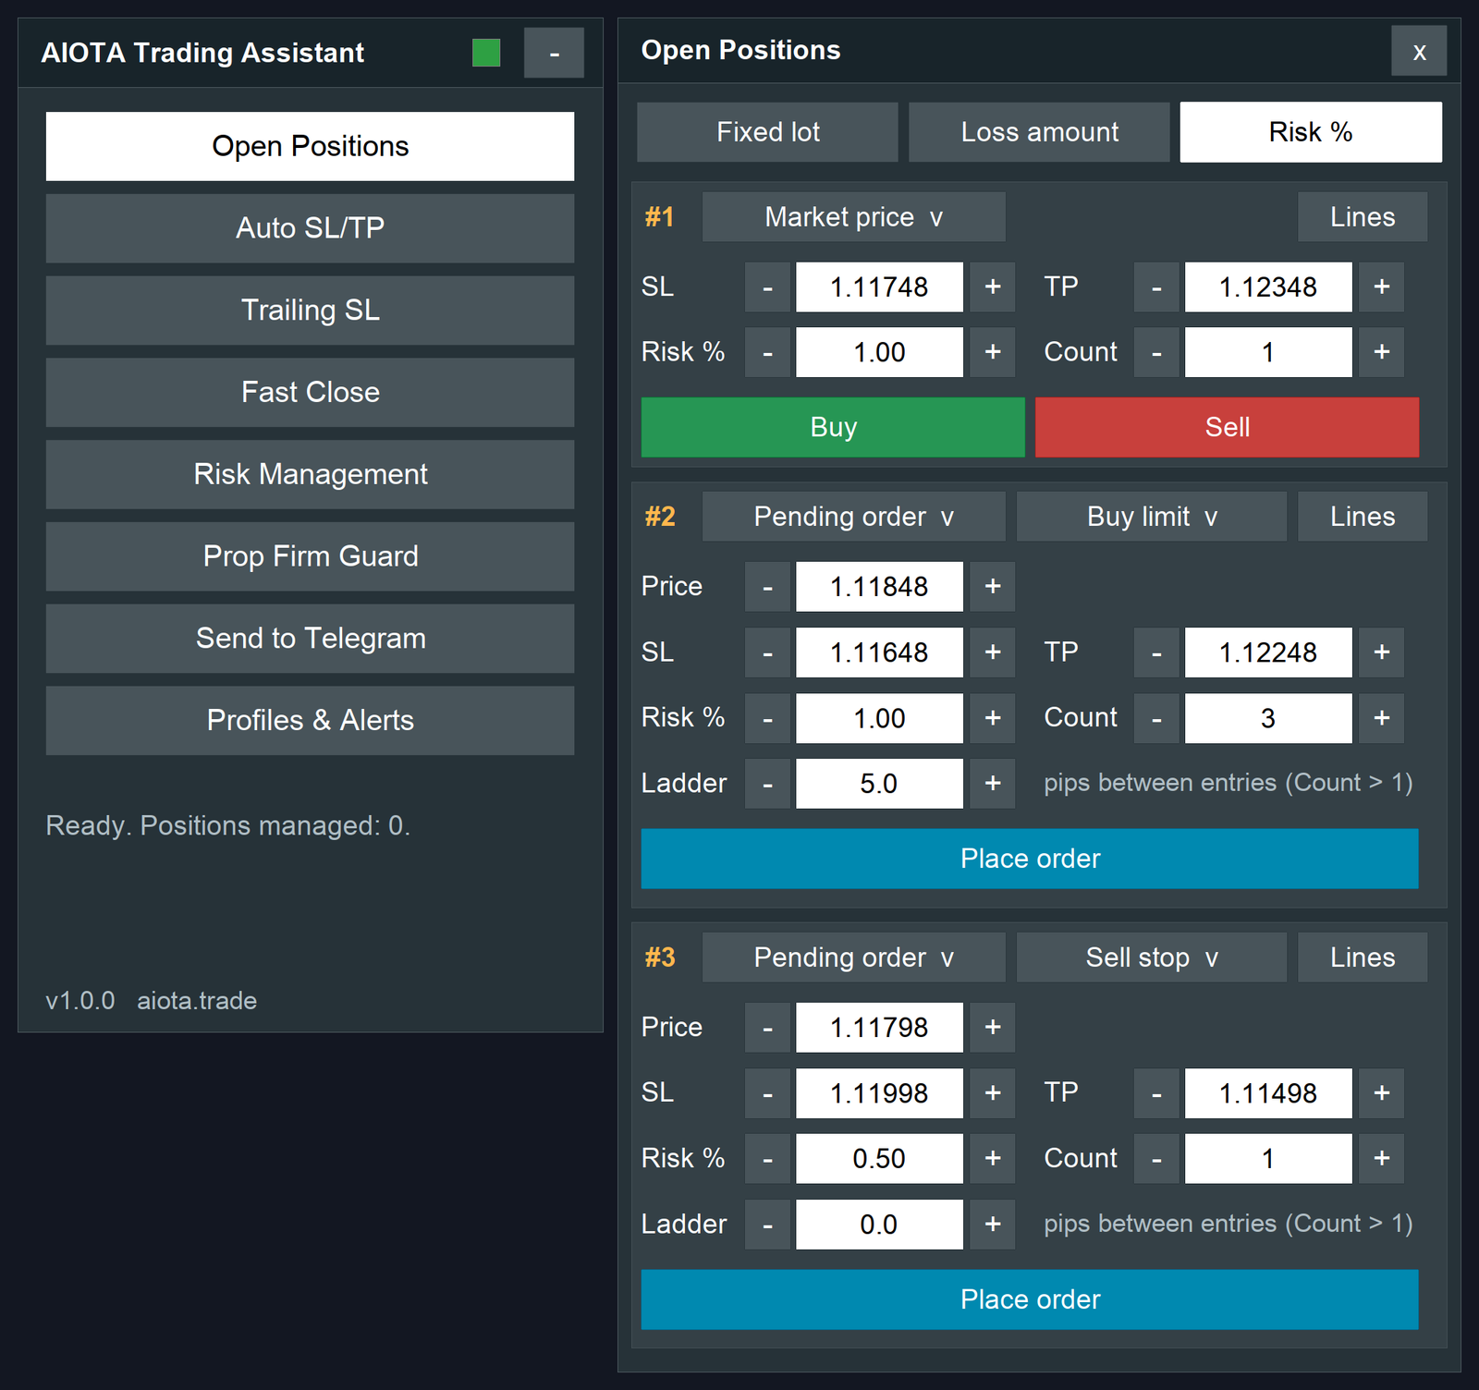This screenshot has width=1479, height=1390.
Task: Open the Send to Telegram section
Action: [310, 639]
